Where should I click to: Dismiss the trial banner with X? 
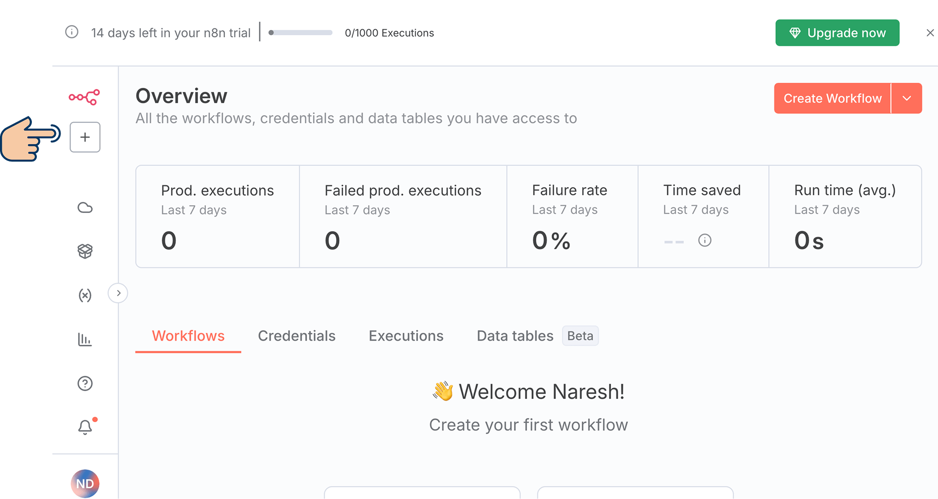(930, 33)
